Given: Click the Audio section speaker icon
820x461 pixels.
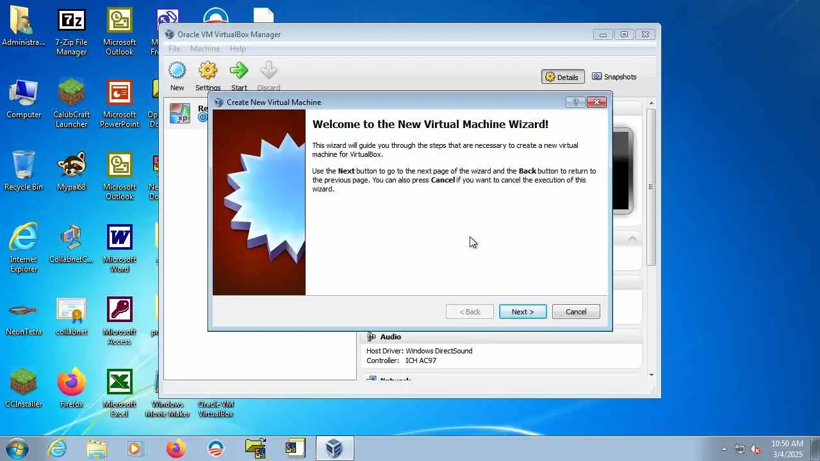Looking at the screenshot, I should coord(372,337).
